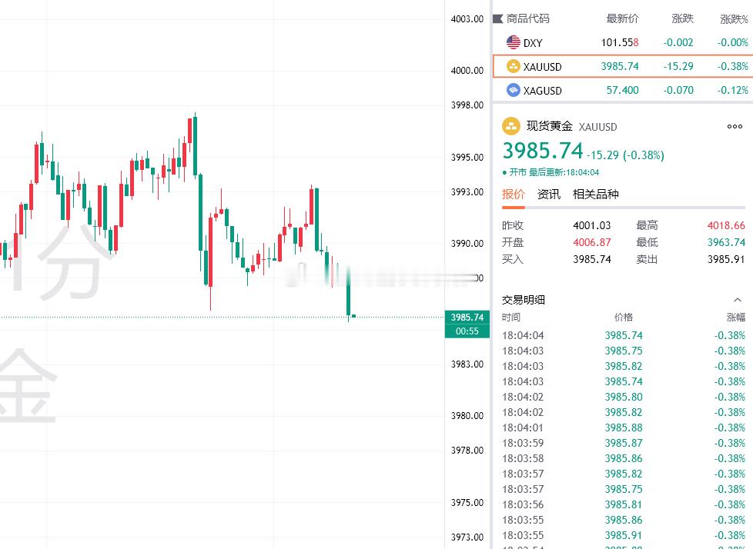This screenshot has height=549, width=753.
Task: Click the current price label 3985.74 on axis
Action: pos(467,318)
